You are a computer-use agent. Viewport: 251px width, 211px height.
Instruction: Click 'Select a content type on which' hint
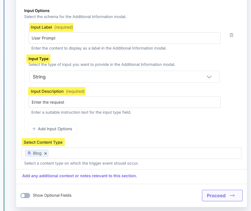81,163
